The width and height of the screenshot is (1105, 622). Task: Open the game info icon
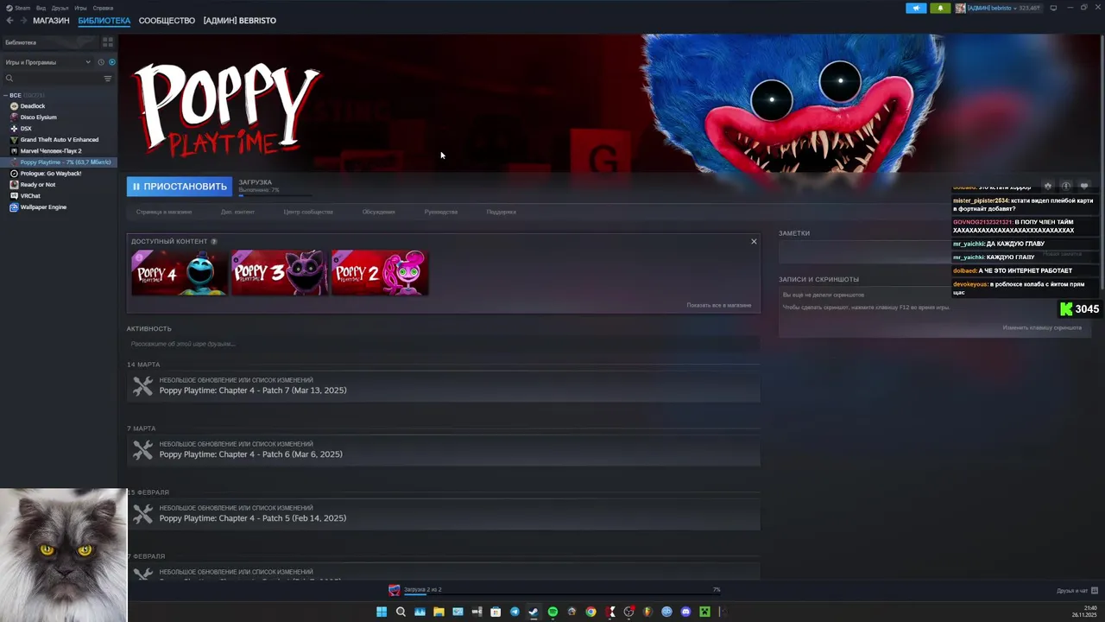tap(1066, 186)
